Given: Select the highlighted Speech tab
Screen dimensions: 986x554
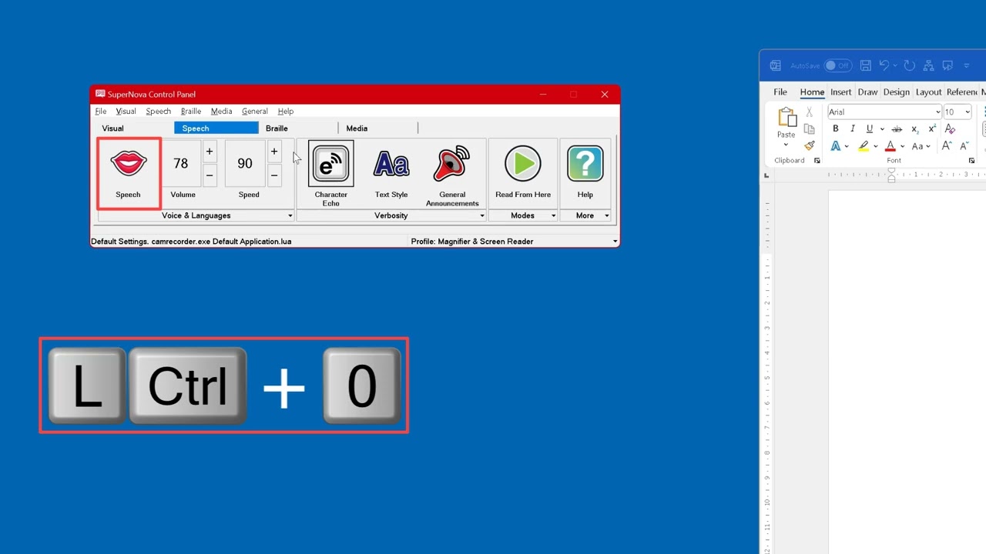Looking at the screenshot, I should [216, 128].
